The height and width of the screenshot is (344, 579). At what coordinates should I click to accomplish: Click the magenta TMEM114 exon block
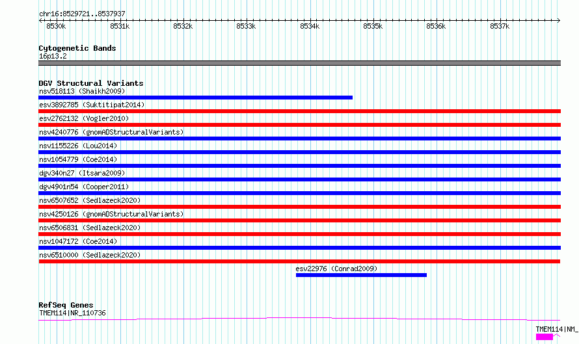tap(545, 337)
